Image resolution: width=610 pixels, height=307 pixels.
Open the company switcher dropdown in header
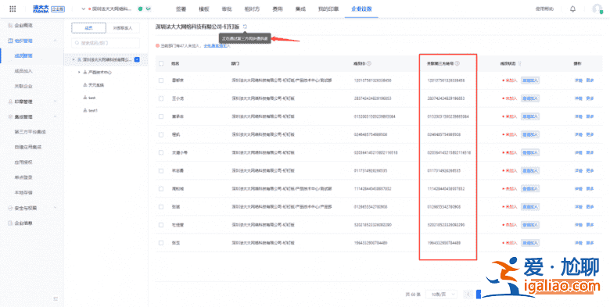[x=83, y=9]
